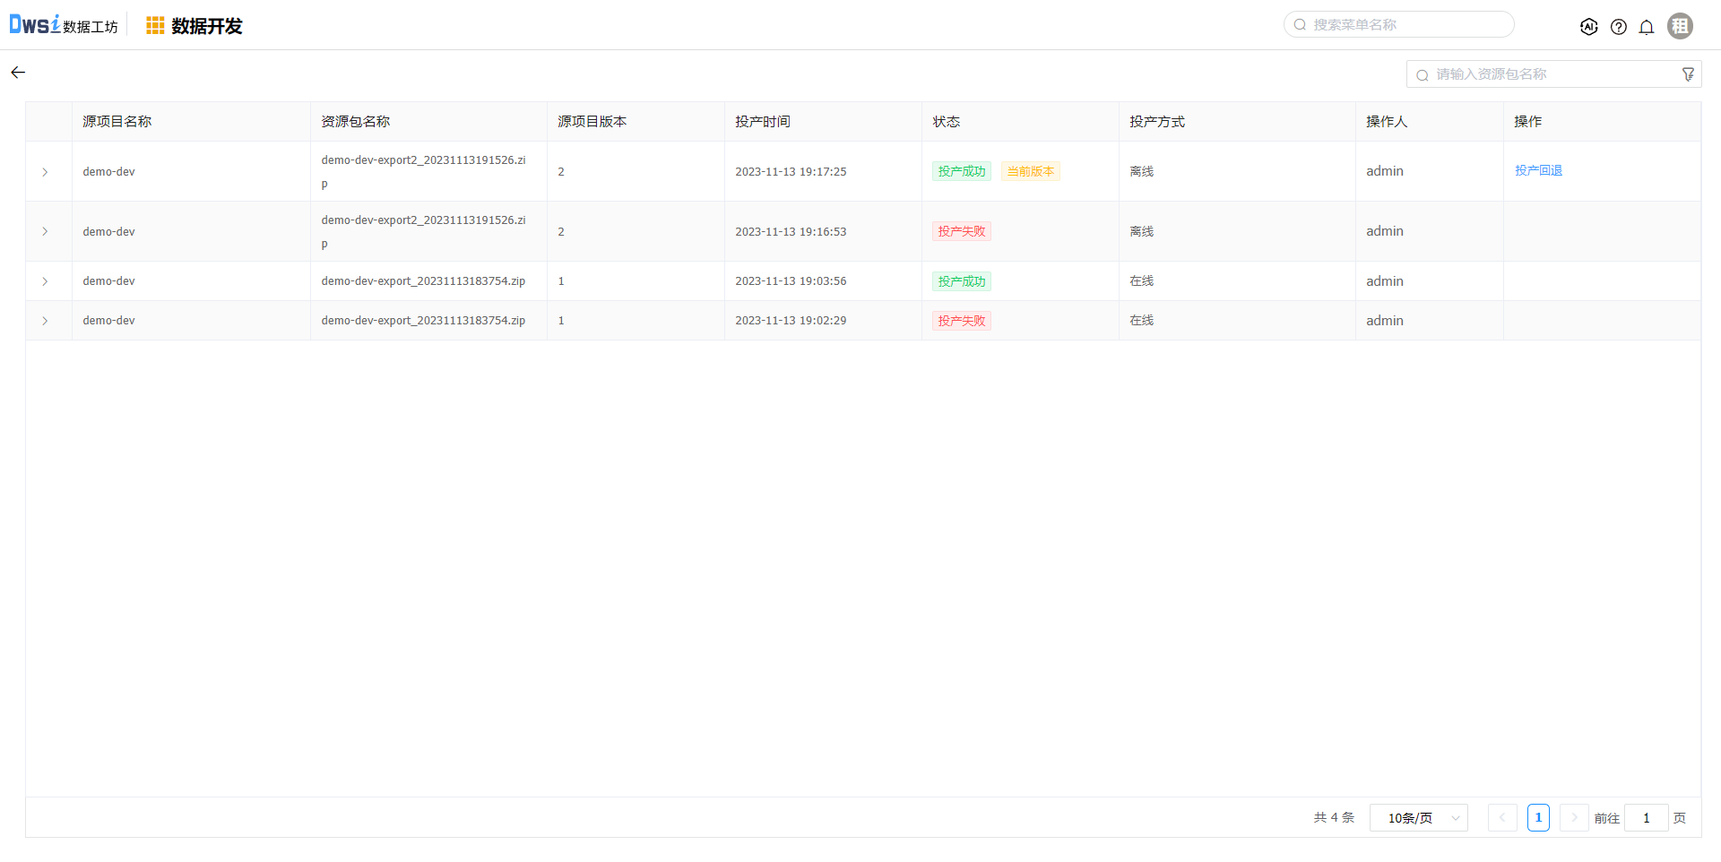Image resolution: width=1721 pixels, height=862 pixels.
Task: Go to the previous page arrow
Action: pyautogui.click(x=1502, y=818)
